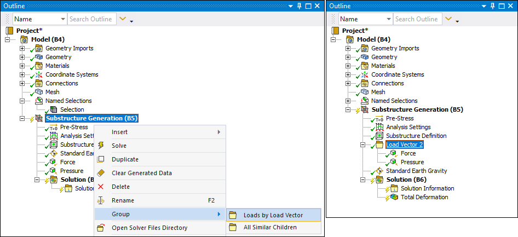This screenshot has width=518, height=237.
Task: Select Standard Earth Gravity icon in left Outline
Action: point(54,153)
